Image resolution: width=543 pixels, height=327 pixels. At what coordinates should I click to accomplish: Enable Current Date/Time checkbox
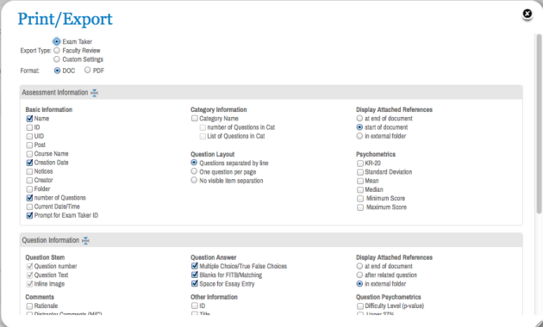pyautogui.click(x=30, y=207)
